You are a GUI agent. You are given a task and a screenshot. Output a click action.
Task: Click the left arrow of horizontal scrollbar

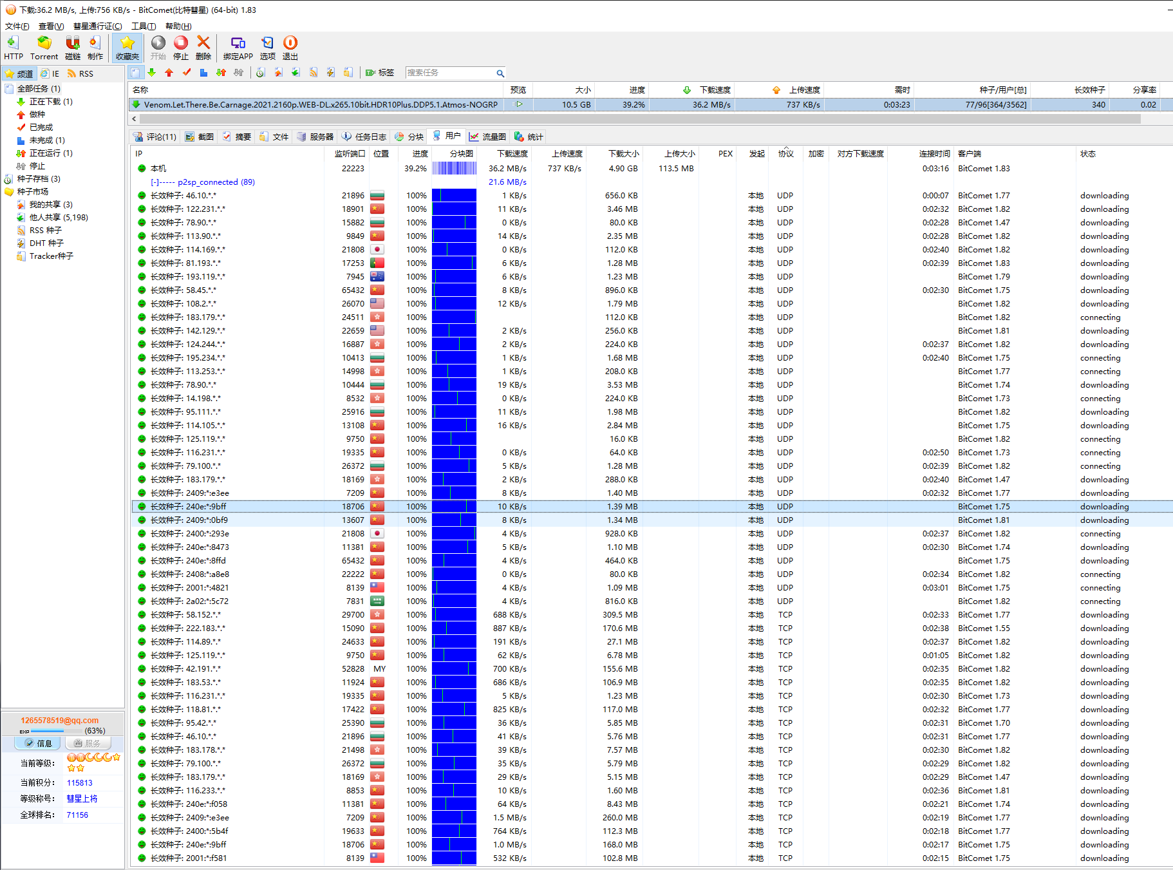point(134,119)
